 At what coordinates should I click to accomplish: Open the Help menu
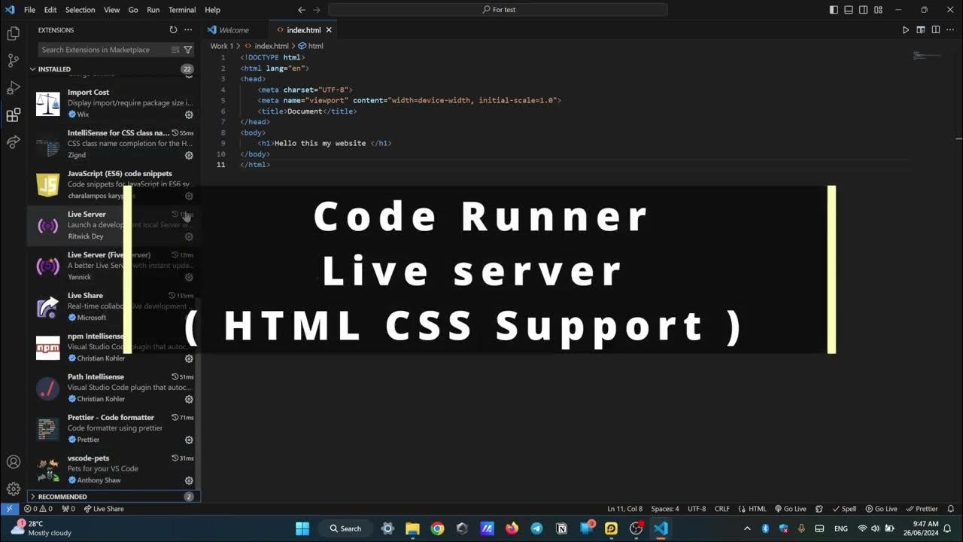[x=213, y=10]
